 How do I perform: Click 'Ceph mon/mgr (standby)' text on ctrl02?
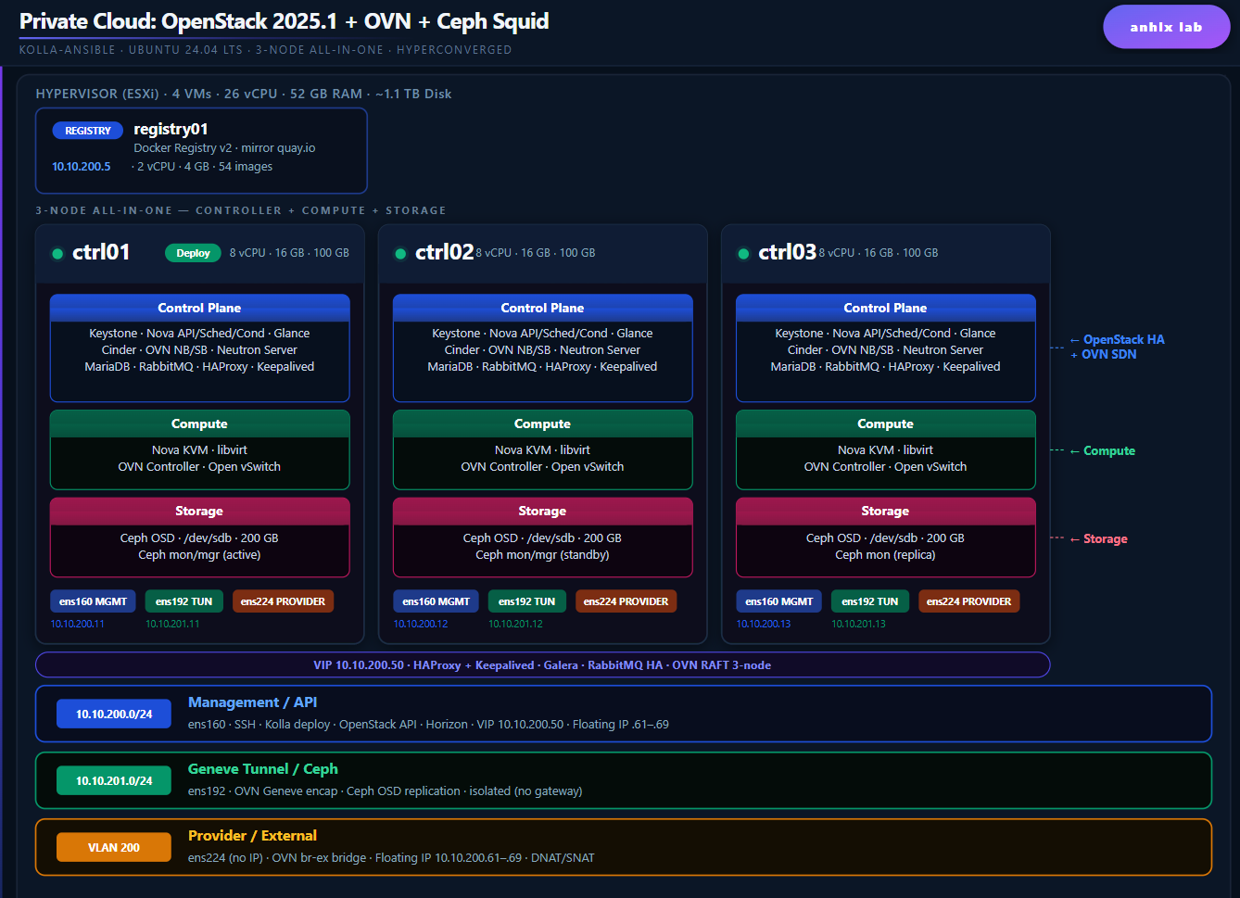pyautogui.click(x=542, y=555)
